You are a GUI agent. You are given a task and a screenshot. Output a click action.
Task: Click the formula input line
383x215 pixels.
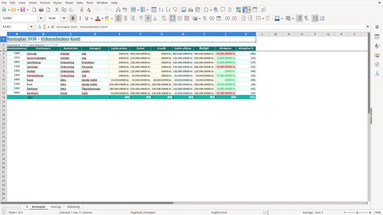[210, 27]
